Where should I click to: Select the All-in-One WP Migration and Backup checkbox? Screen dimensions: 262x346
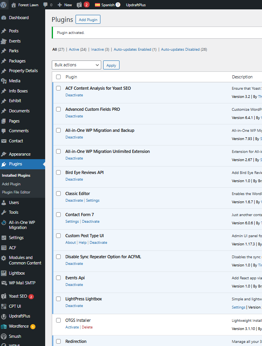click(58, 130)
